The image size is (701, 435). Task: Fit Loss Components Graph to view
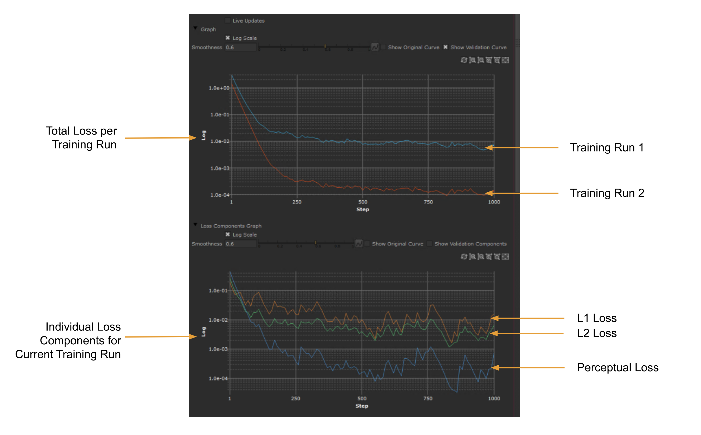click(505, 257)
